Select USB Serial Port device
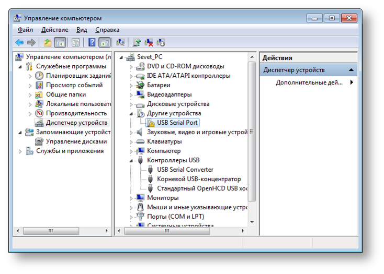 point(177,123)
